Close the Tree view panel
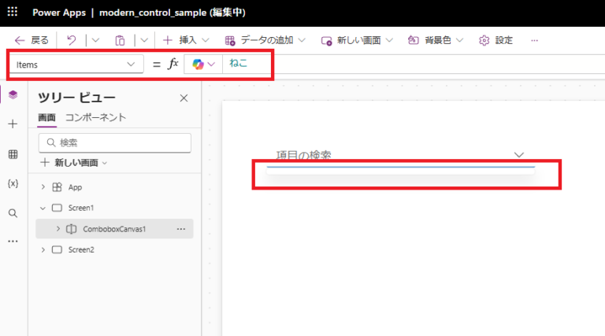 (184, 98)
